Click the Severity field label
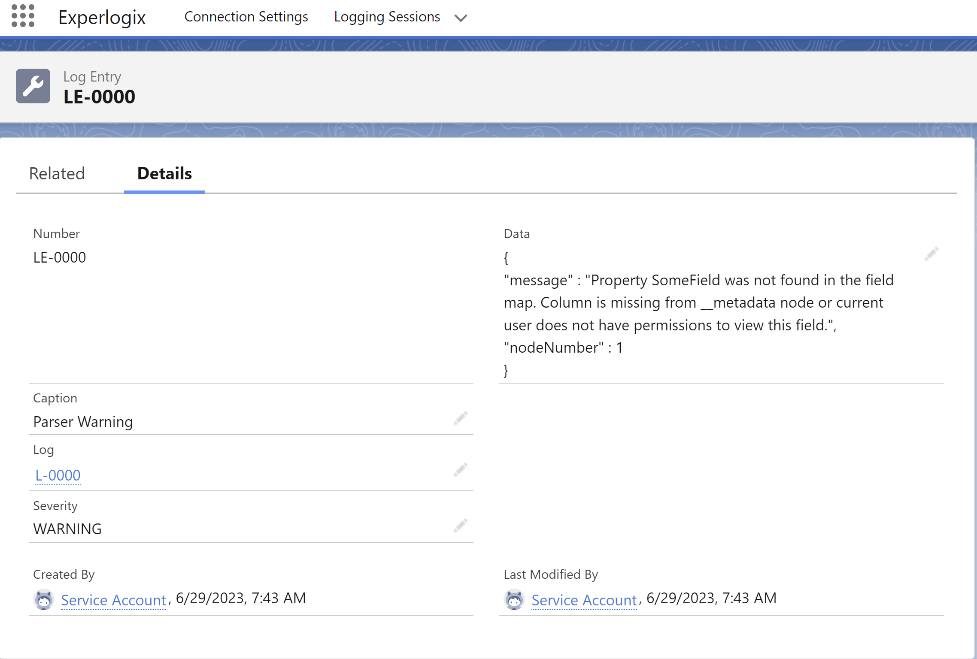 tap(55, 506)
